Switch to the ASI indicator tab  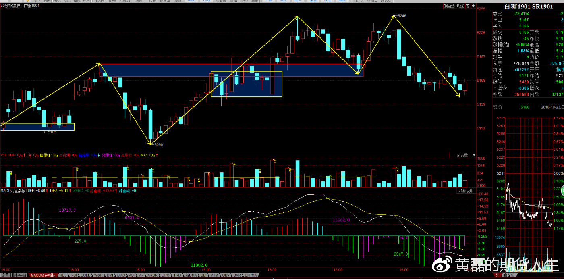coord(132,275)
